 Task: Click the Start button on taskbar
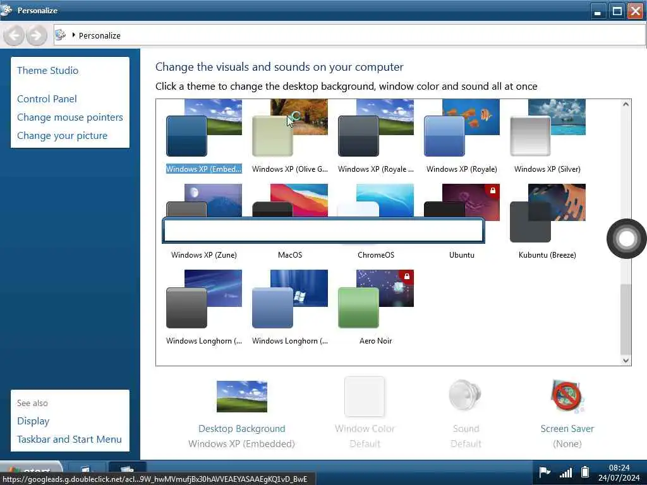32,469
